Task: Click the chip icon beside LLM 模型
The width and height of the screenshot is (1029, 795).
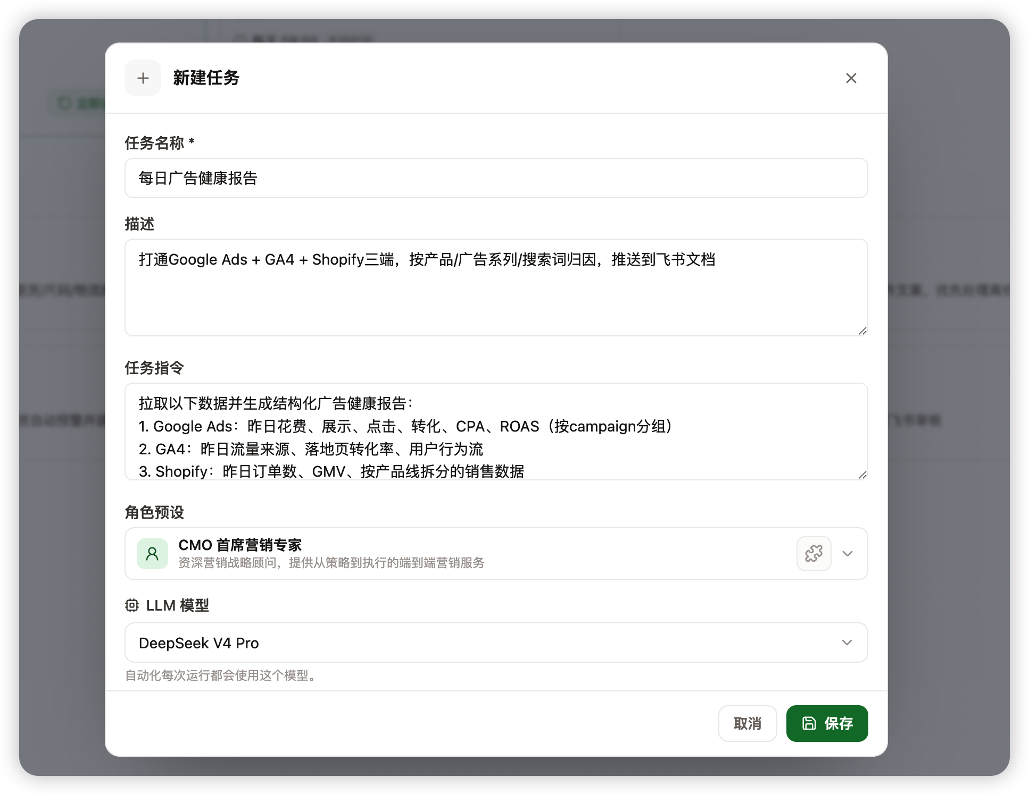Action: point(132,605)
